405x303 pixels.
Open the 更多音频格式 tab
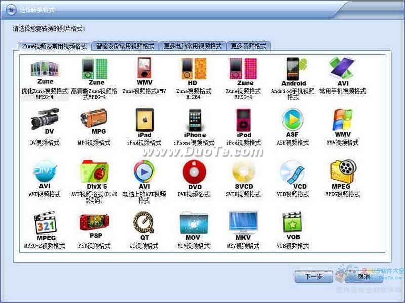point(249,46)
